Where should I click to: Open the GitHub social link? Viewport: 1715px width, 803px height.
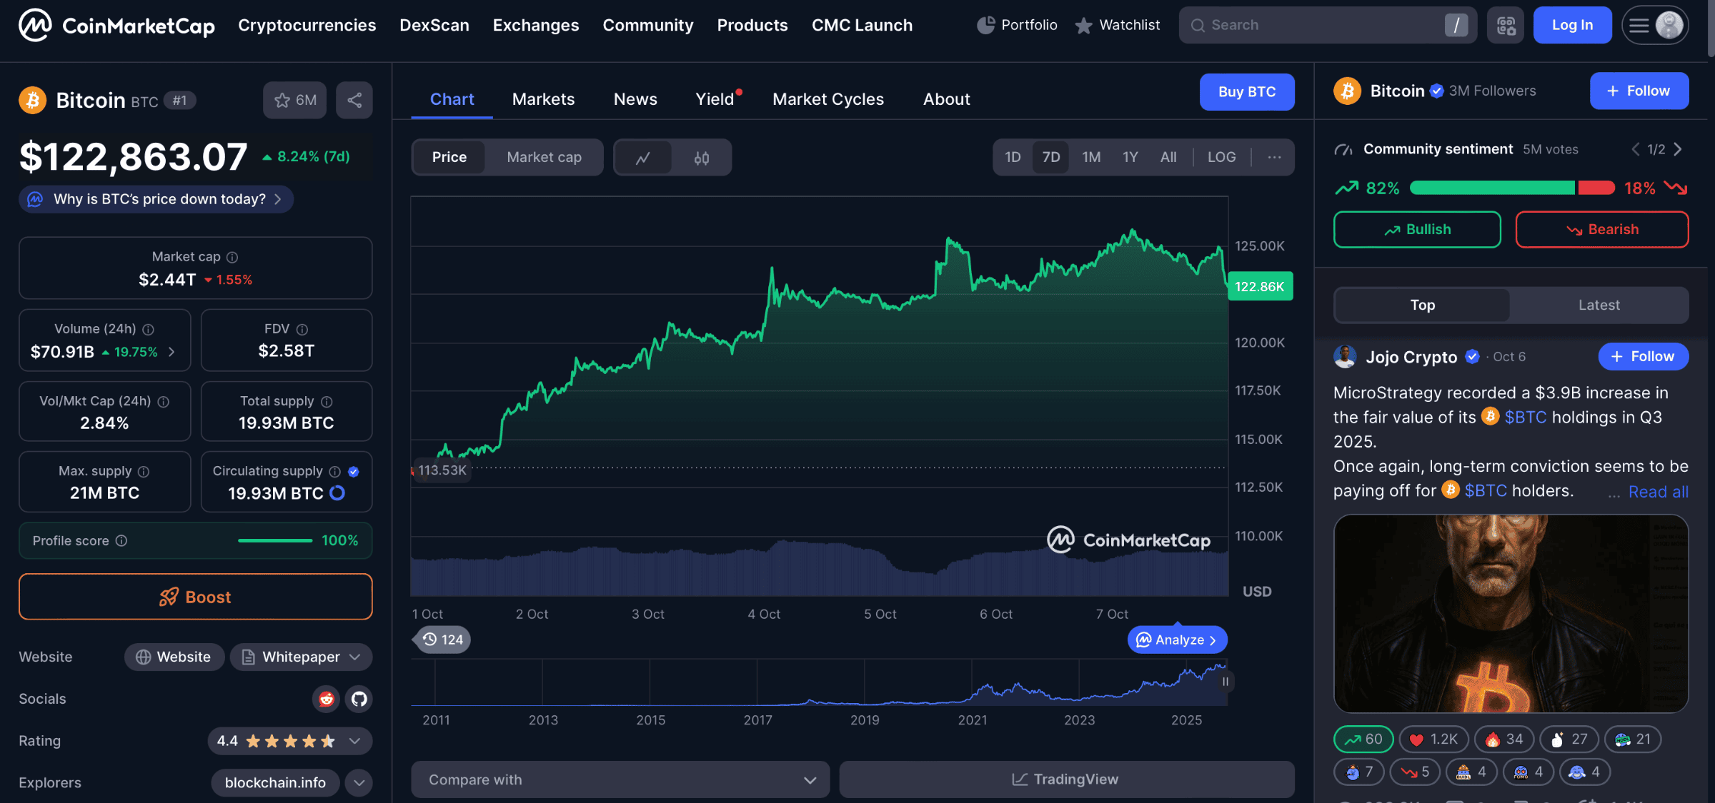[x=359, y=699]
